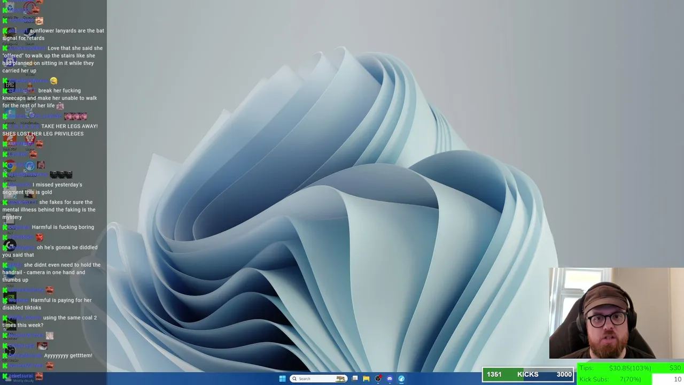The width and height of the screenshot is (684, 385).
Task: Click the KICKS goal label
Action: point(527,374)
